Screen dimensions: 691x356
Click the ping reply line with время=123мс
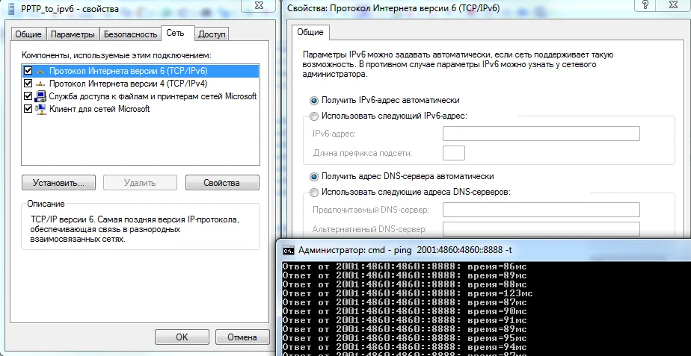pyautogui.click(x=408, y=293)
